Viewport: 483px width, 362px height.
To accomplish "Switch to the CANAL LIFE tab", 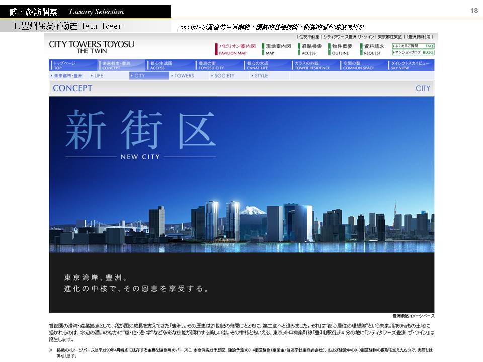I will tap(266, 65).
